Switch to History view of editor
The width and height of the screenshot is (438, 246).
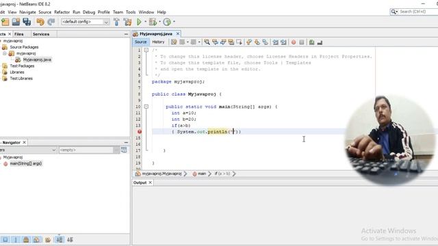point(158,42)
